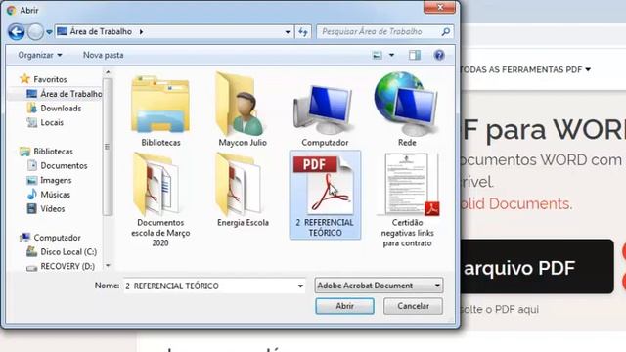The height and width of the screenshot is (352, 626).
Task: Select Computador in the navigation tree
Action: [50, 238]
